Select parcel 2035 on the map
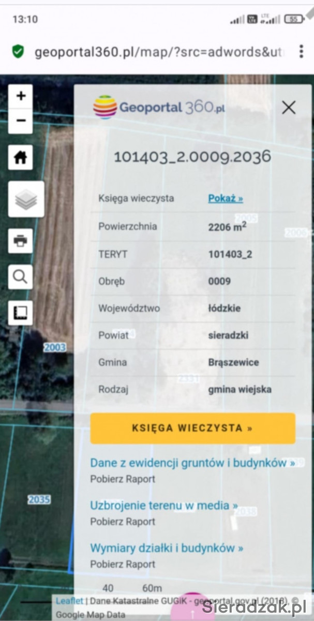 click(x=39, y=499)
